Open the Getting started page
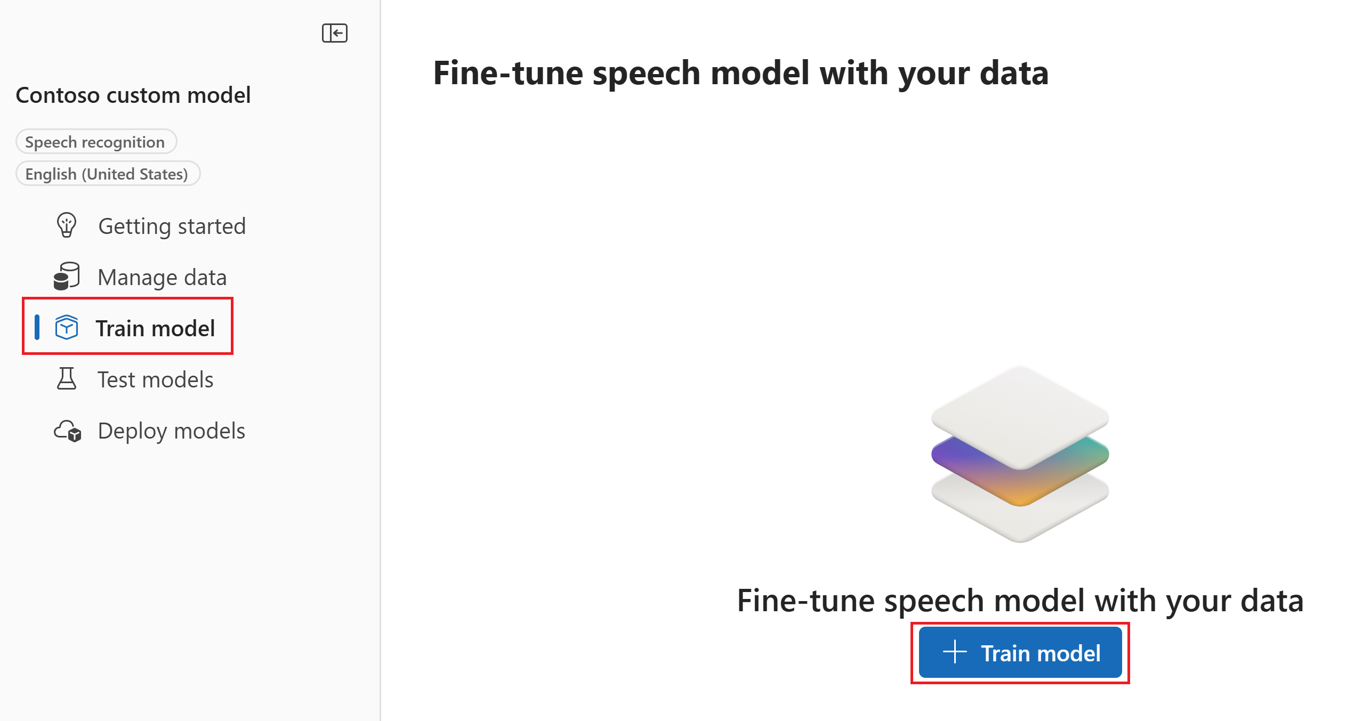This screenshot has height=721, width=1370. (172, 226)
